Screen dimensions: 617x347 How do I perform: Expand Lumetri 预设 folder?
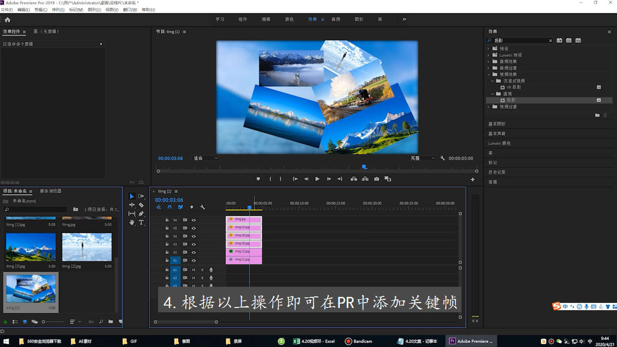click(488, 55)
